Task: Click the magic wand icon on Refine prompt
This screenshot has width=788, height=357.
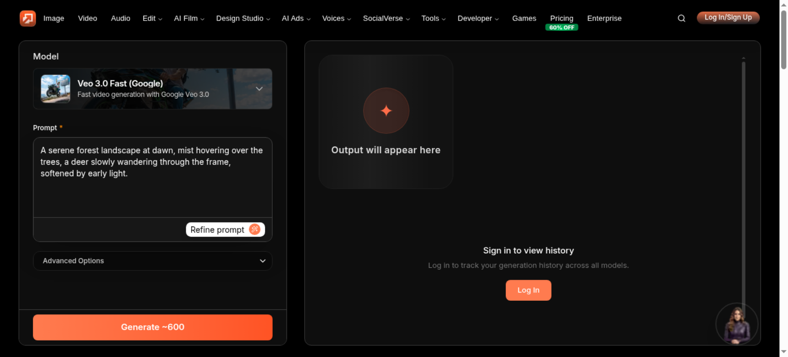Action: pyautogui.click(x=255, y=229)
